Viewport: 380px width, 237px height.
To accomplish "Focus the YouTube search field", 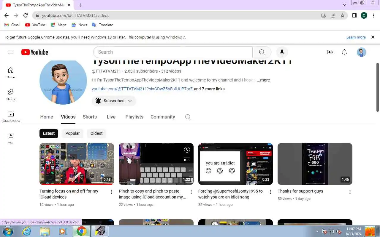I will [173, 52].
